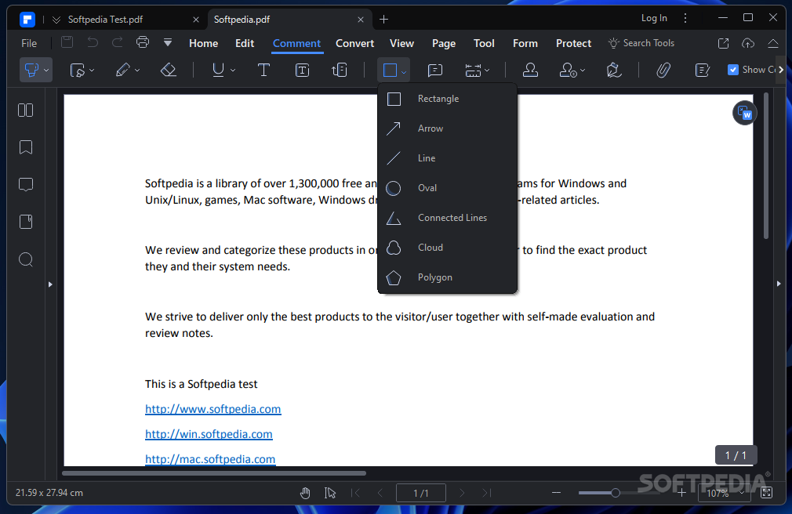This screenshot has width=792, height=514.
Task: Open highlighter tool dropdown arrow
Action: click(x=46, y=71)
